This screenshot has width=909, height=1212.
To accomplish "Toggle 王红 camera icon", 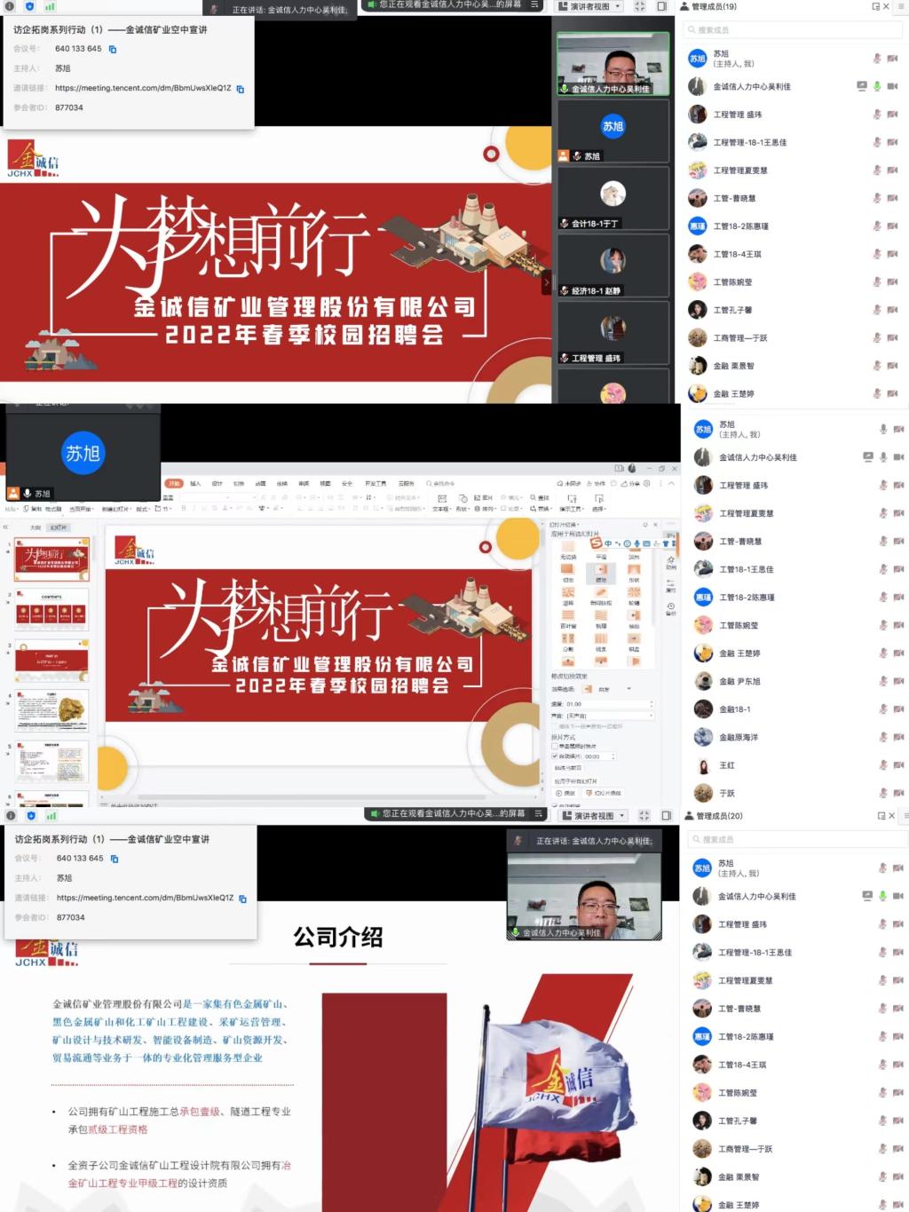I will pyautogui.click(x=898, y=765).
